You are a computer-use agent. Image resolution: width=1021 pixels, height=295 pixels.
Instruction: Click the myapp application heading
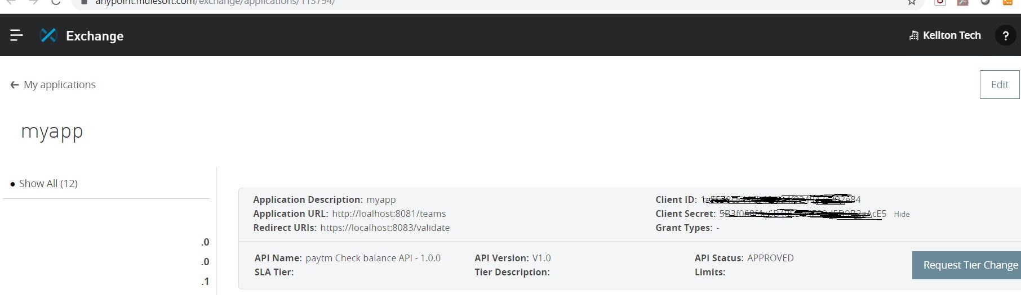pos(52,131)
